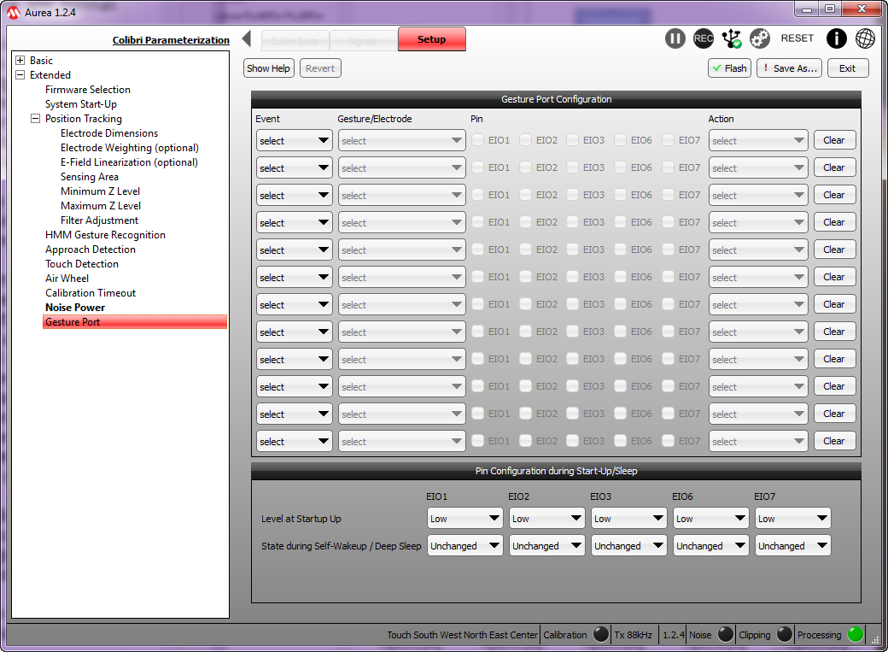Open the info icon in the toolbar
Screen dimensions: 888x652
[837, 38]
